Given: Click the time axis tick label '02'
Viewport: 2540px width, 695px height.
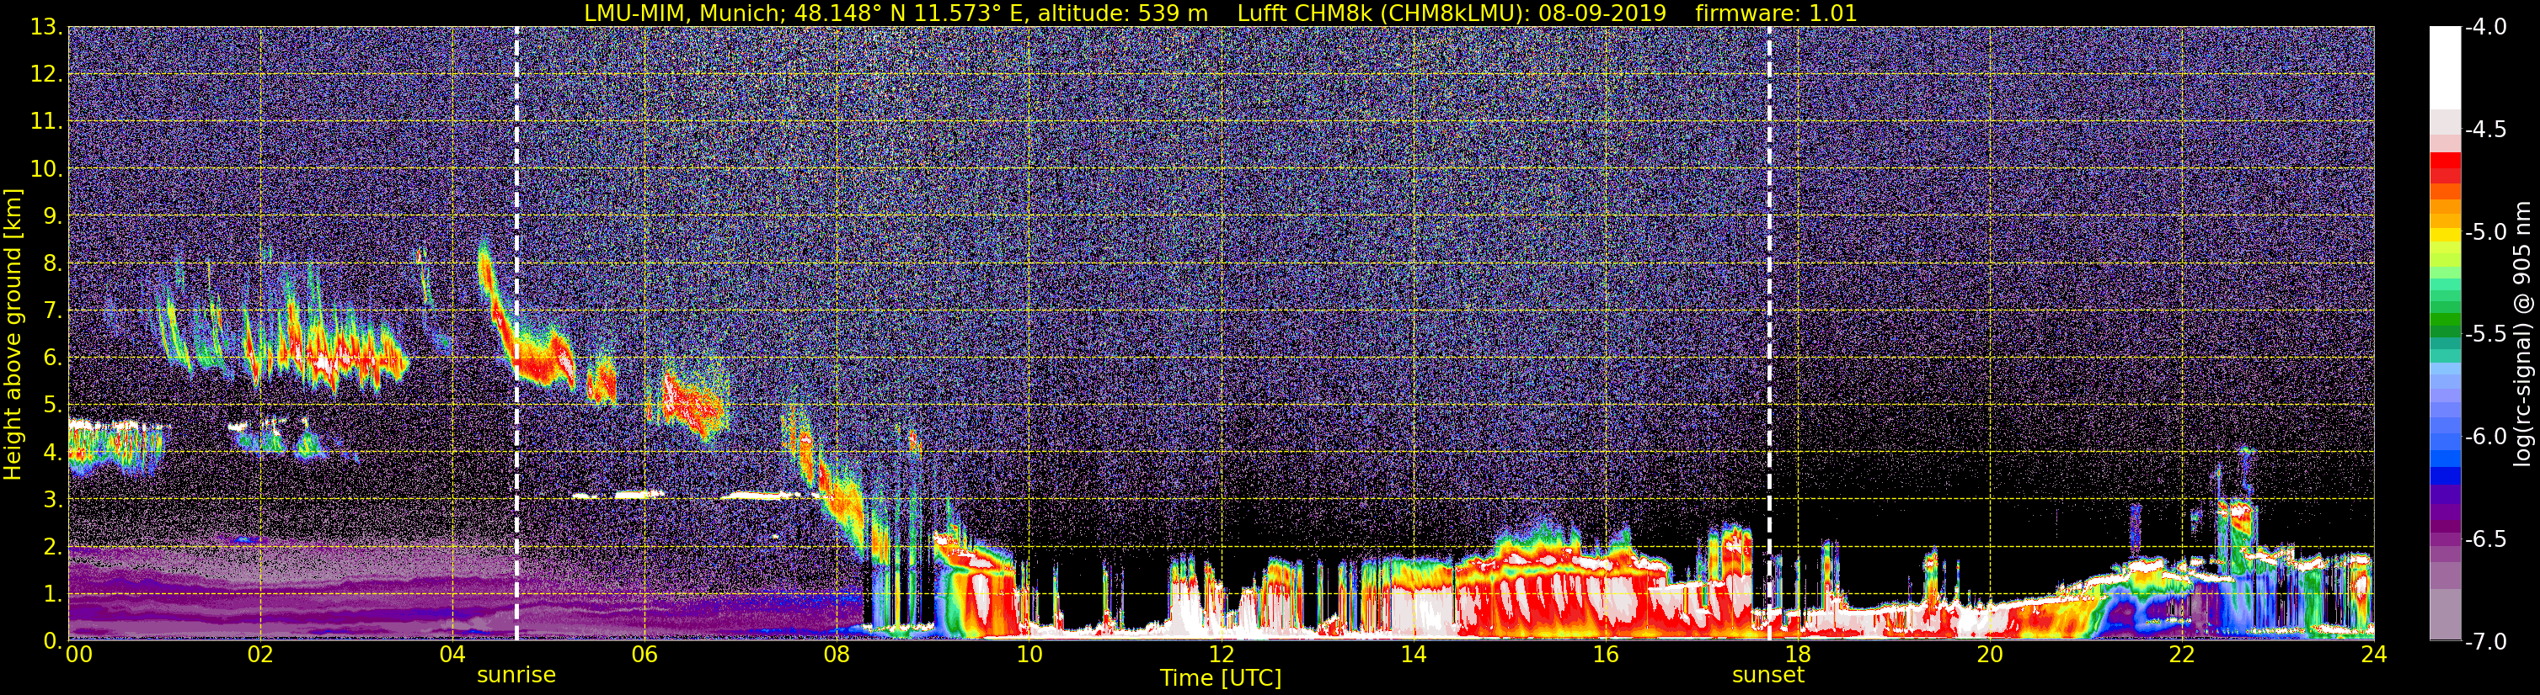Looking at the screenshot, I should pos(259,655).
